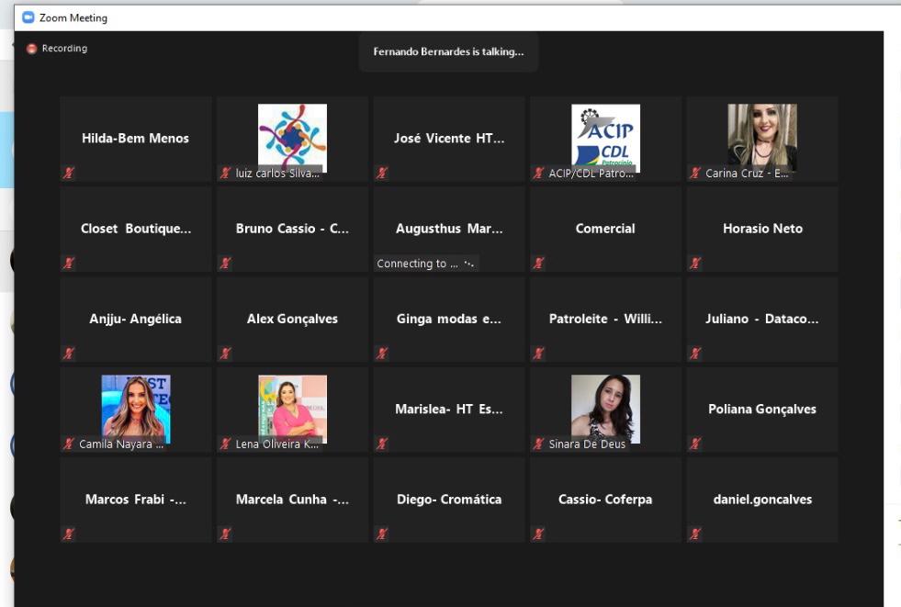Screen dimensions: 901x607
Task: Click the 'Fernando Bernardes is talking' notification
Action: click(448, 52)
